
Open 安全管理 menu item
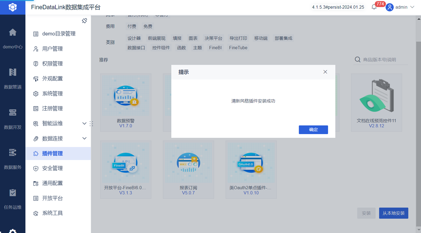(x=58, y=168)
